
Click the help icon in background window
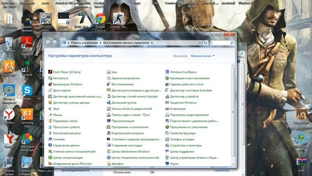(239, 61)
